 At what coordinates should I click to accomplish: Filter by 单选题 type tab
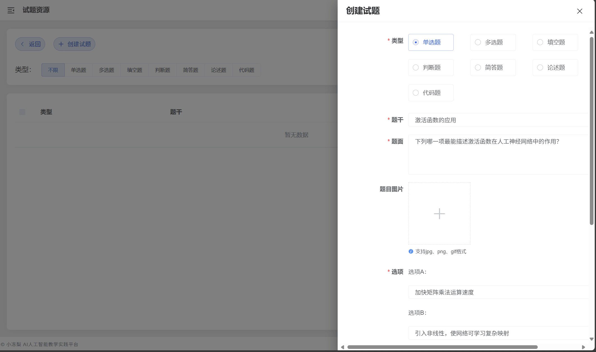(78, 70)
